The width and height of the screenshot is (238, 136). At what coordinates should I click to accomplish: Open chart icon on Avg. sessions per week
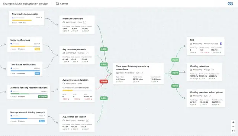tap(87, 53)
